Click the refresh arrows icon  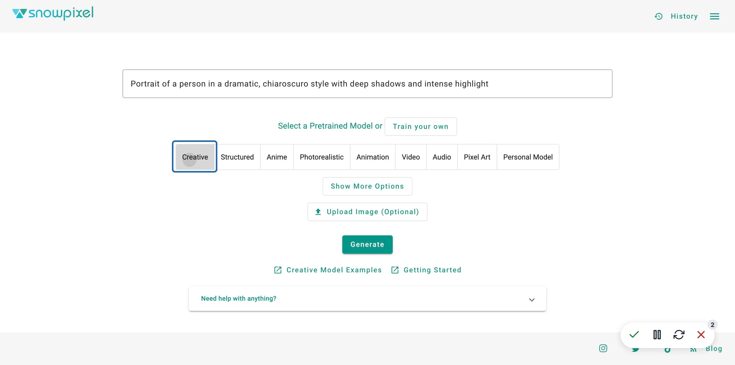(x=679, y=334)
